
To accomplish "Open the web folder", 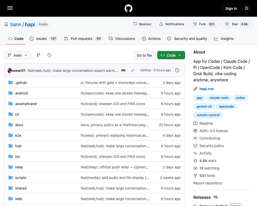I will (18, 199).
